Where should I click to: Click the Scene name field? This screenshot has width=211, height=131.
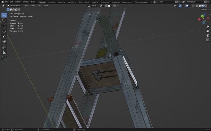[166, 2]
